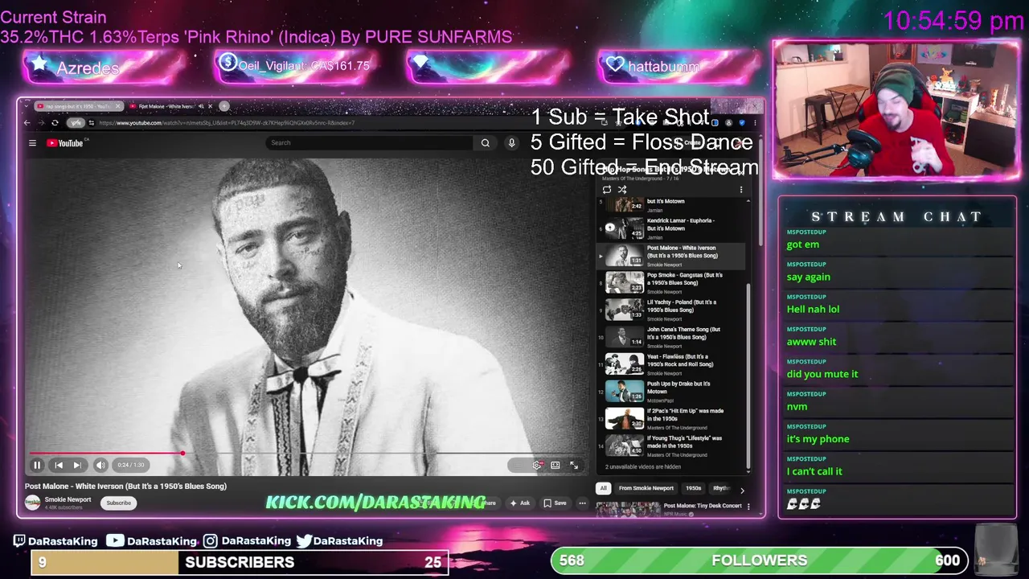The width and height of the screenshot is (1029, 579).
Task: Show more filter chips with right arrow
Action: (x=742, y=489)
